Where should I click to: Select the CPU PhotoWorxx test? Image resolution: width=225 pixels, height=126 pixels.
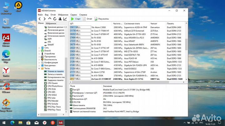click(53, 86)
